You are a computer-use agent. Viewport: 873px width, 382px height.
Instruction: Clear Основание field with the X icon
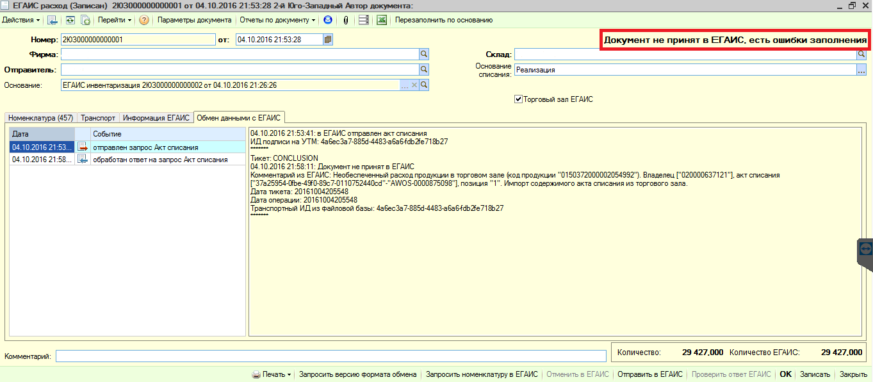414,85
